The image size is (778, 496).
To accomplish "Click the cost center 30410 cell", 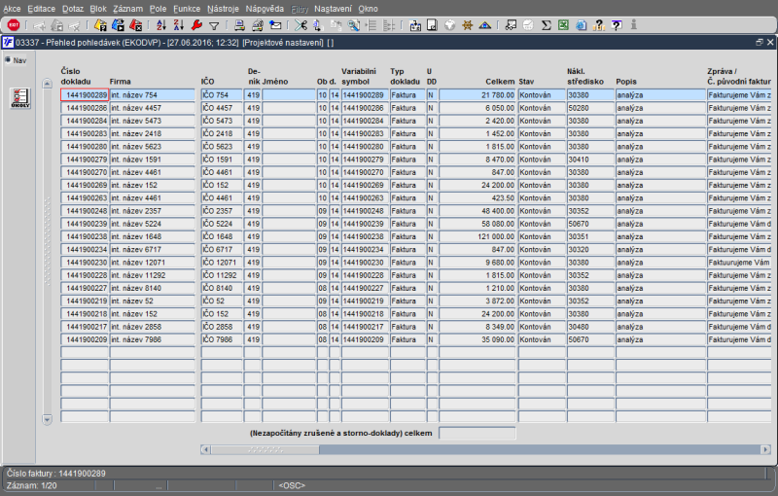I will pos(590,159).
